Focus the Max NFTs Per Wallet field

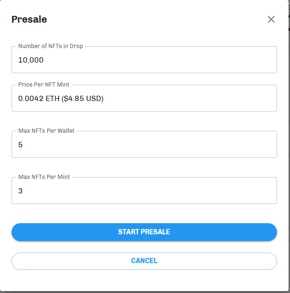[144, 144]
